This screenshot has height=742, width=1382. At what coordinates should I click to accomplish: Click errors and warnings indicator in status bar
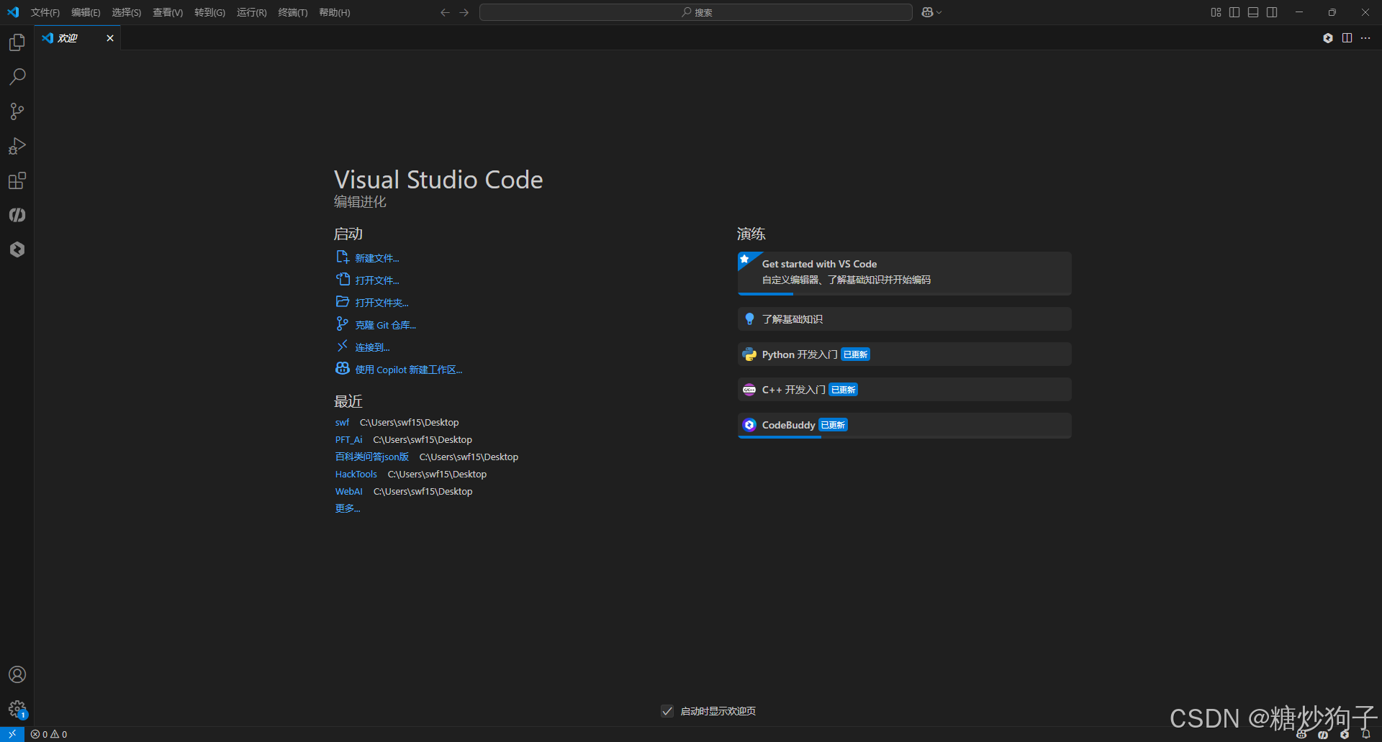pos(48,734)
